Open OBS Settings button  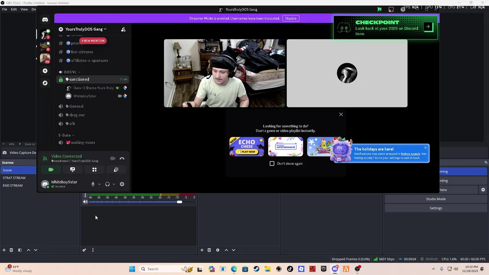[436, 208]
